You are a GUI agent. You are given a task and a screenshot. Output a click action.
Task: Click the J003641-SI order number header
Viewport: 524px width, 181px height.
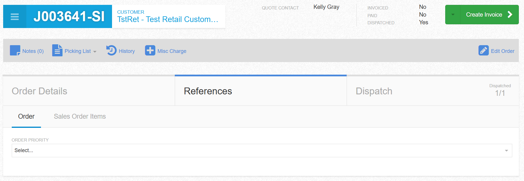(69, 17)
